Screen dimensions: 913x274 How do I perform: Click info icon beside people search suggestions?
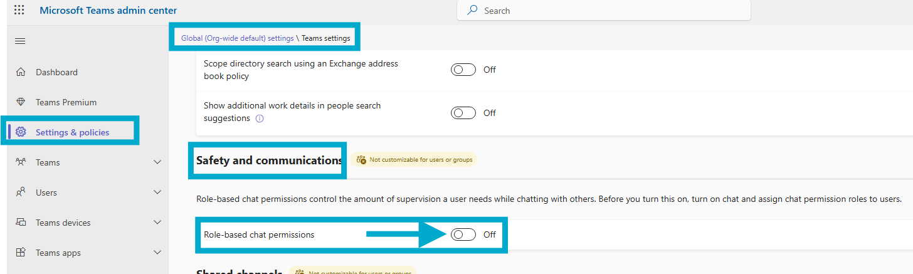[260, 119]
